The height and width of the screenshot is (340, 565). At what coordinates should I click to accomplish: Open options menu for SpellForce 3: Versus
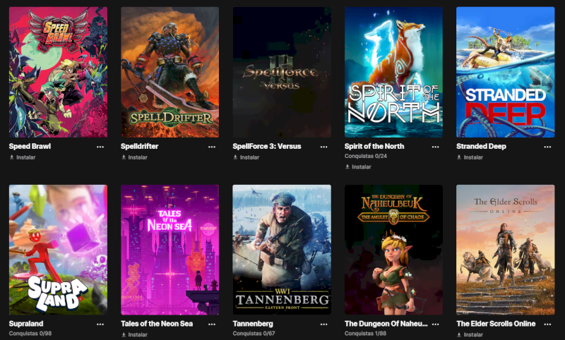tap(324, 147)
